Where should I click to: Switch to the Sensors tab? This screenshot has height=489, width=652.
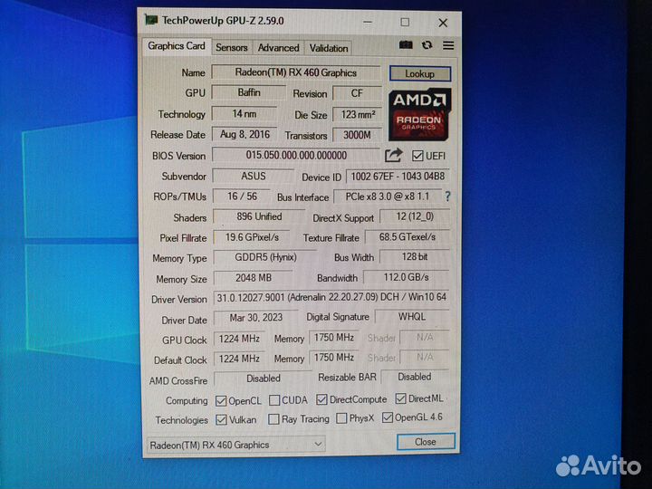tap(232, 48)
